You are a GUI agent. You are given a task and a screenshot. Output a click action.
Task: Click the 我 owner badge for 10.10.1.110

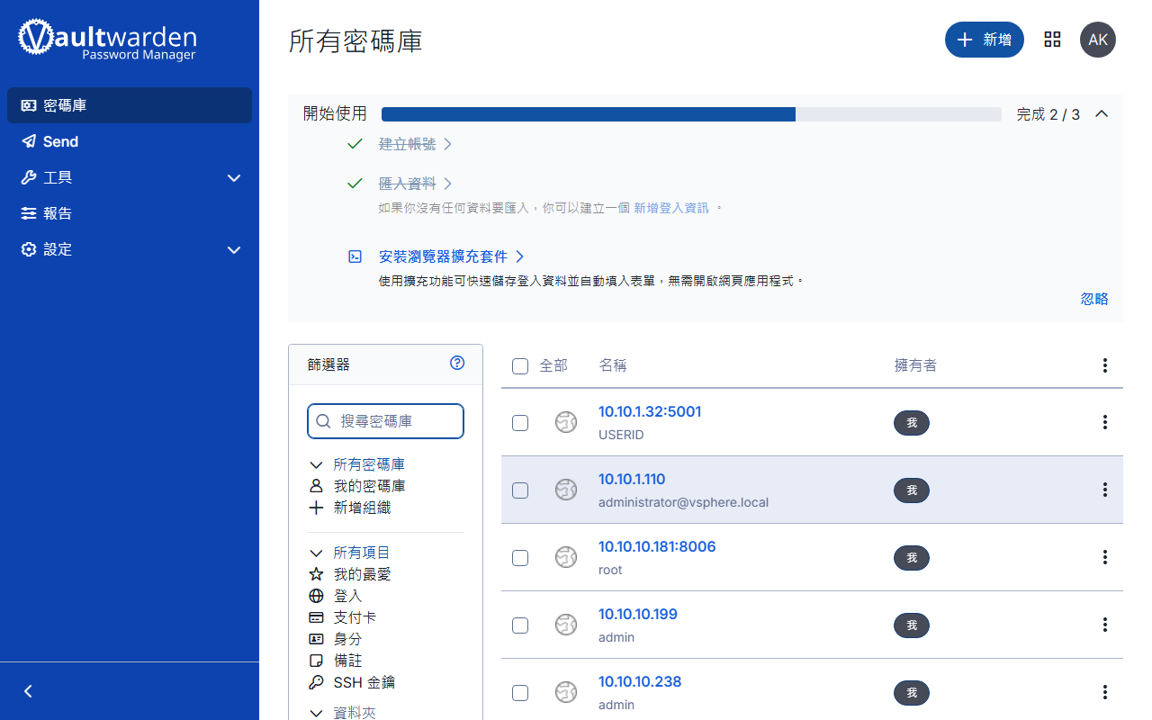(x=912, y=490)
